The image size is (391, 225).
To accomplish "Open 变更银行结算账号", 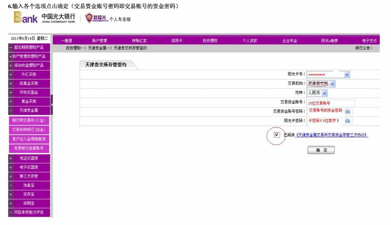I will tap(29, 148).
